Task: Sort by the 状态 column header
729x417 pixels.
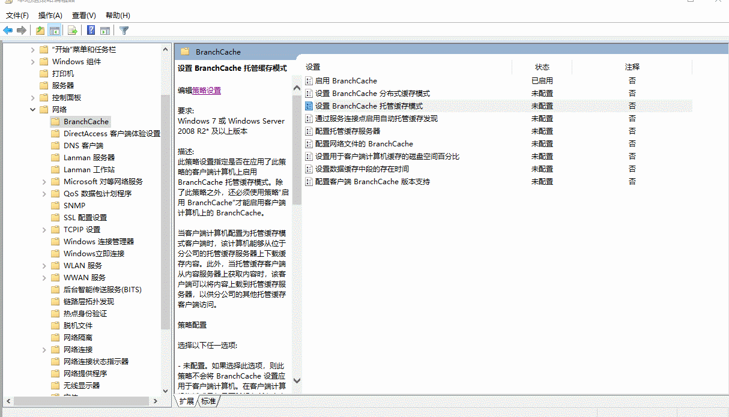Action: (x=542, y=67)
